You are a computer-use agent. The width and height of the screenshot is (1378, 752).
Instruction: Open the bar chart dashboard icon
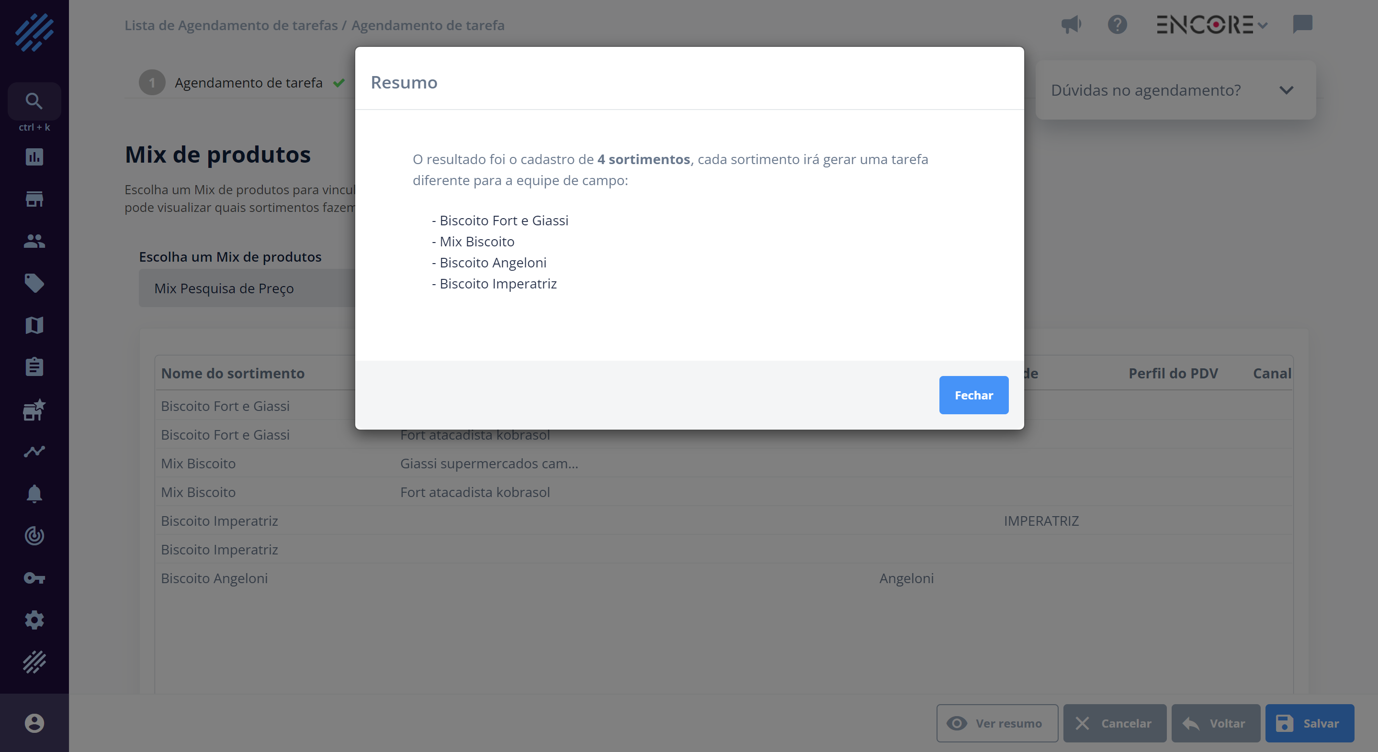(34, 157)
